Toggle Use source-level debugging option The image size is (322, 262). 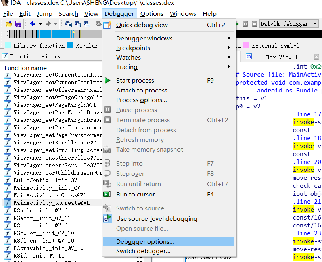pos(169,219)
